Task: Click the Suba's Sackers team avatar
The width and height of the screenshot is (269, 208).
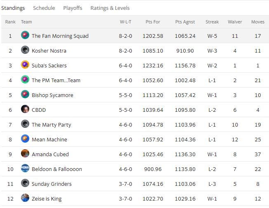Action: coord(25,65)
